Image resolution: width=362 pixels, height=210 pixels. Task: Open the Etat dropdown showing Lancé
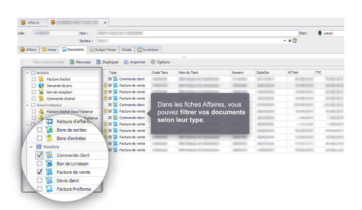(330, 33)
